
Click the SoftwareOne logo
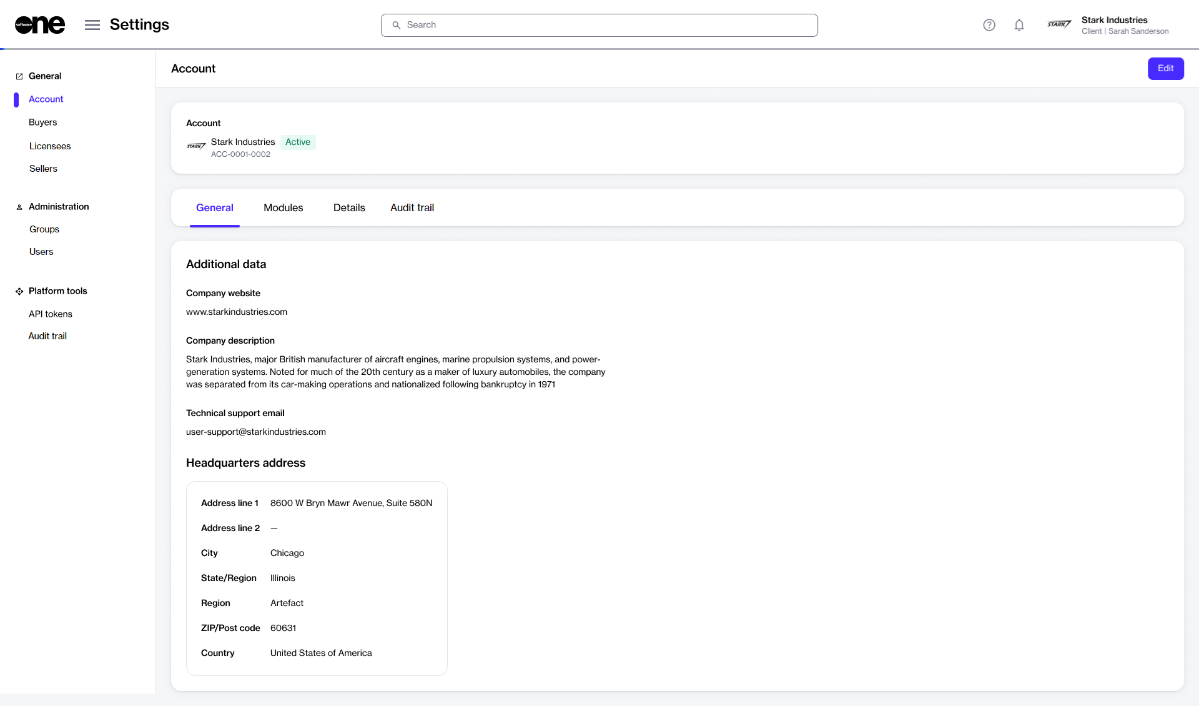coord(40,25)
